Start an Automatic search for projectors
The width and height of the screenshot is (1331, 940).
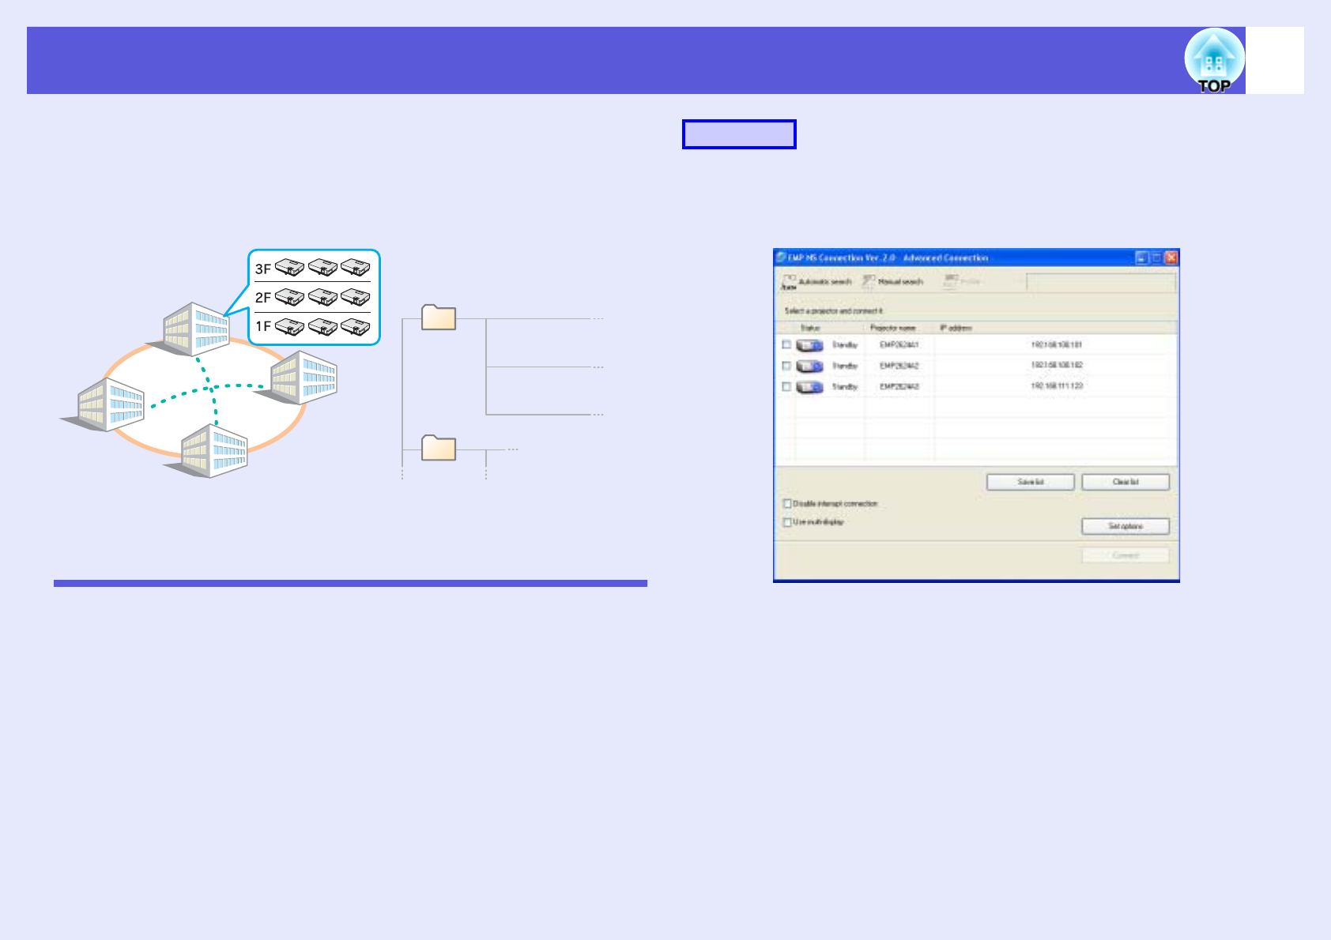click(x=817, y=282)
